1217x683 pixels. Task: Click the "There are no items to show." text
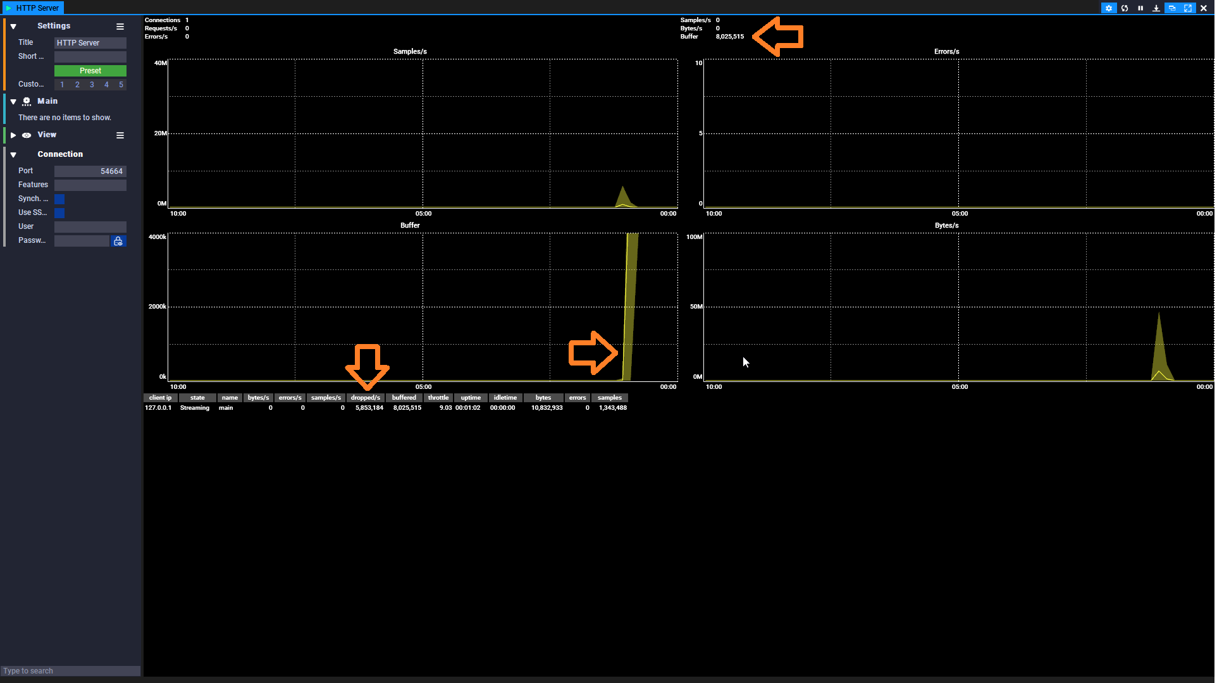point(65,118)
